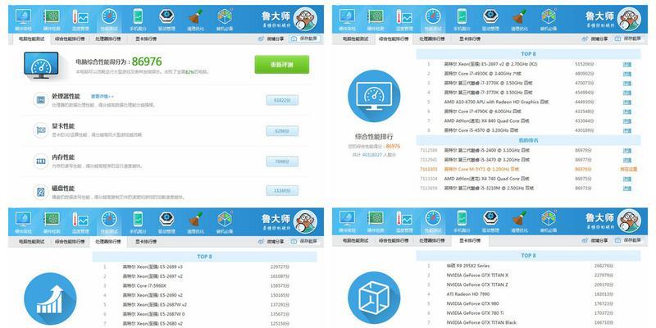Click the 鲁大师 mascot avatar in performance test window
The image size is (656, 328).
pos(305,19)
